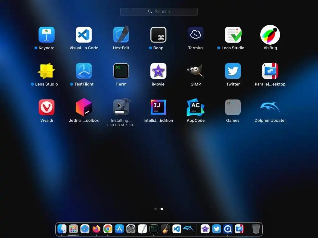Open Safari from the Dock
The image size is (318, 238).
(x=85, y=229)
